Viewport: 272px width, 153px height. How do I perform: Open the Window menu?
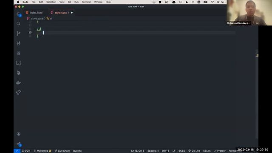(x=98, y=2)
